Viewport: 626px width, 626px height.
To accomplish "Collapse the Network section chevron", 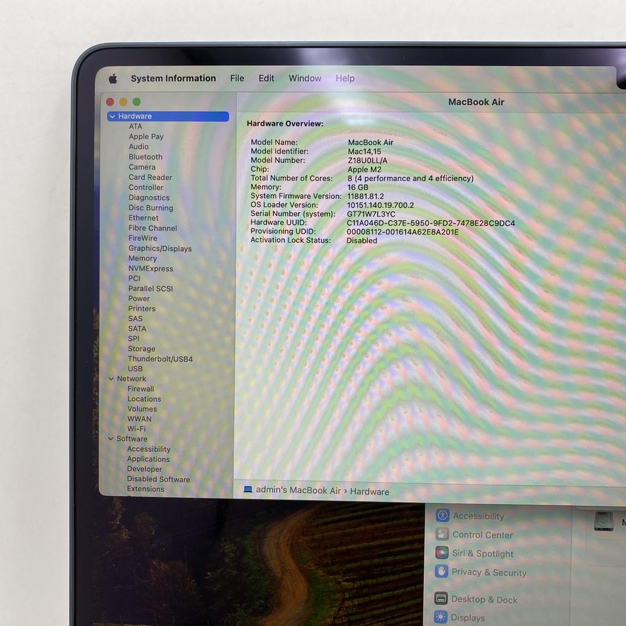I will click(x=111, y=378).
